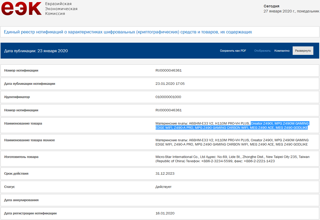This screenshot has width=320, height=220.
Task: Click the Статус label
Action: [x=10, y=187]
